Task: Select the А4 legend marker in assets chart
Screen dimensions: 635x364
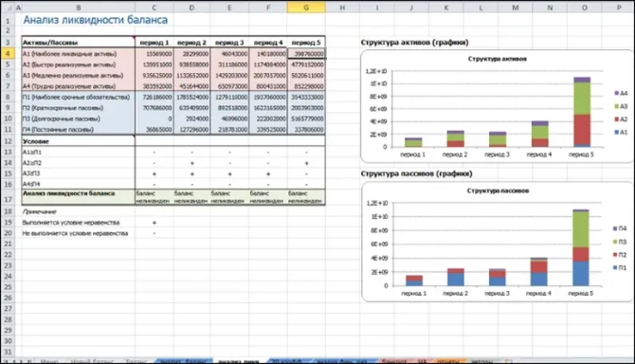Action: pyautogui.click(x=616, y=93)
